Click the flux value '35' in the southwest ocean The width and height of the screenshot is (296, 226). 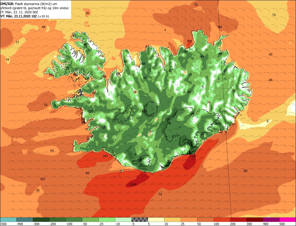coord(38,190)
